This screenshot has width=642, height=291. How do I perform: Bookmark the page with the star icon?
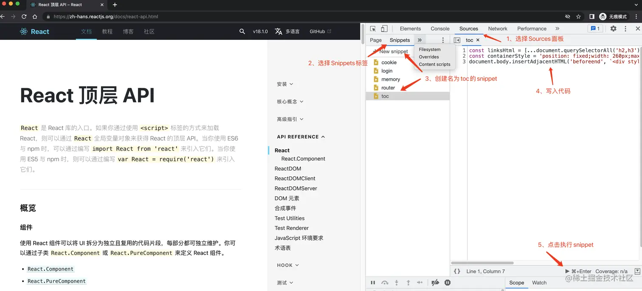click(x=578, y=17)
